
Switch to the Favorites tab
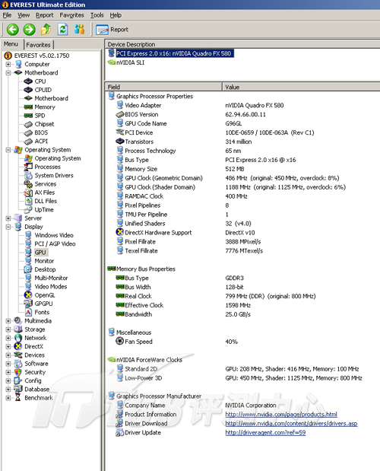pos(38,45)
